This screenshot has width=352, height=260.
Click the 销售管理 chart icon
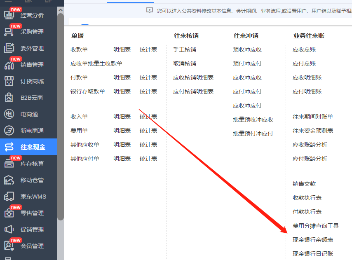9,65
